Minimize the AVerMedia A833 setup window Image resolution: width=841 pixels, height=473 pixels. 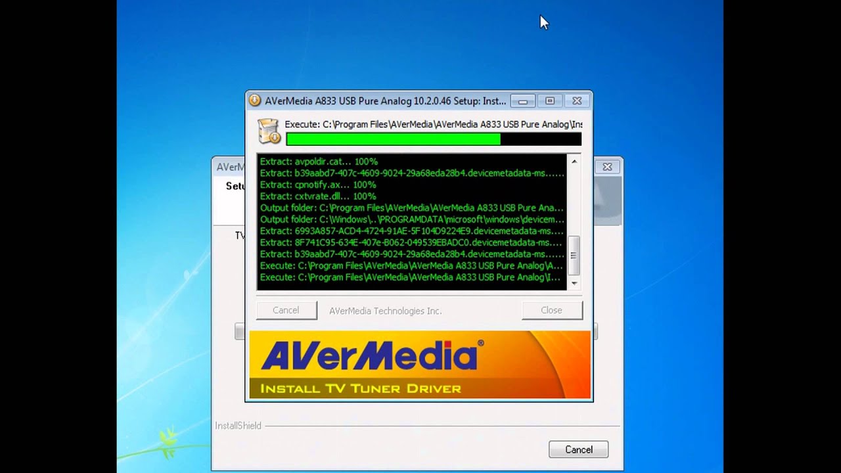point(523,101)
